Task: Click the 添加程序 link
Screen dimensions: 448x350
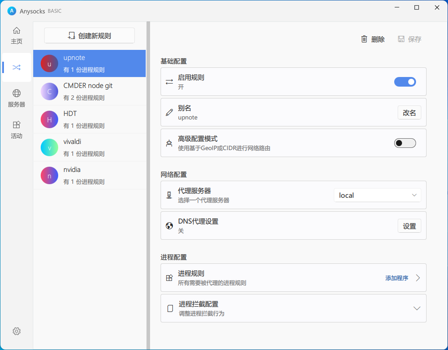Action: [396, 278]
